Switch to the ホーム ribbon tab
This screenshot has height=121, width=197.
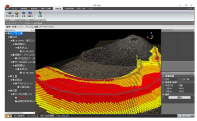click(x=14, y=8)
